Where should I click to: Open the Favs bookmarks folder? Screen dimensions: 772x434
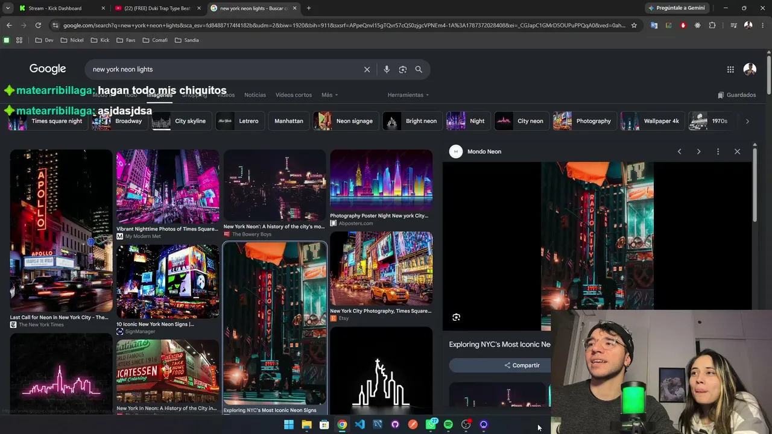[x=125, y=40]
